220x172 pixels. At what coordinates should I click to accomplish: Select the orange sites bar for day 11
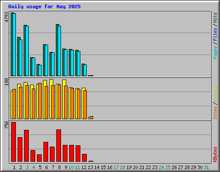click(79, 104)
